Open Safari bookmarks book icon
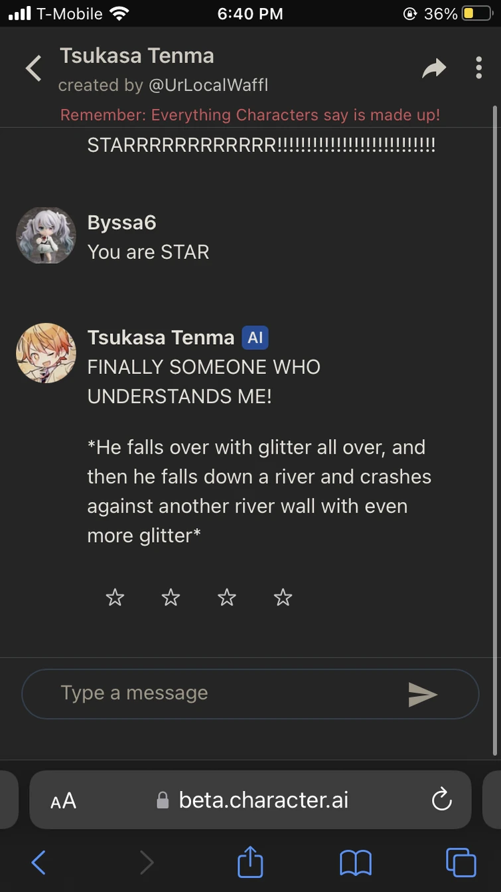501x892 pixels. pyautogui.click(x=356, y=863)
